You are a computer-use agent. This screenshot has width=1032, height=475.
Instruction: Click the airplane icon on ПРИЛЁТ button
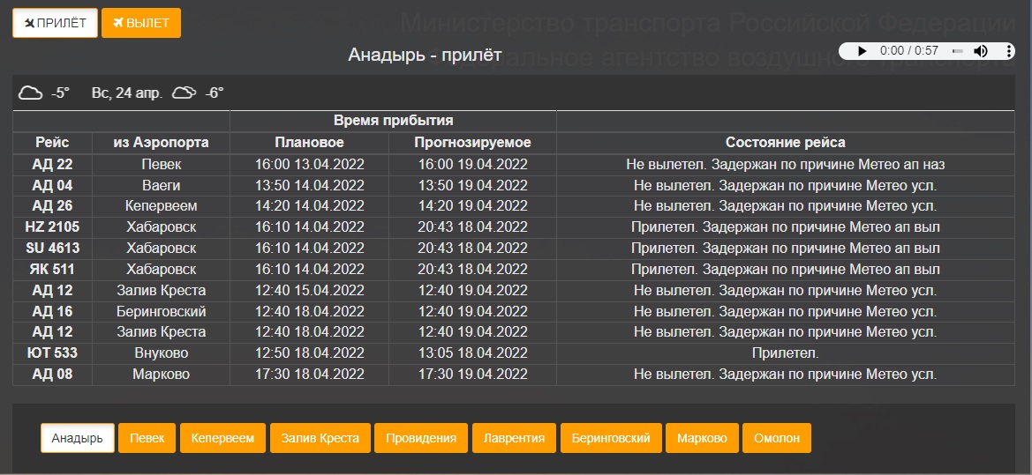(29, 23)
